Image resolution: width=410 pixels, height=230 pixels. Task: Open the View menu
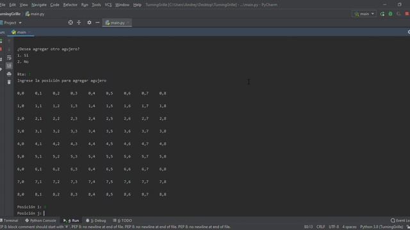pos(24,4)
